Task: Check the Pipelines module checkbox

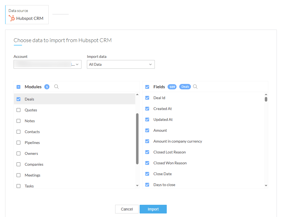Action: pos(18,143)
